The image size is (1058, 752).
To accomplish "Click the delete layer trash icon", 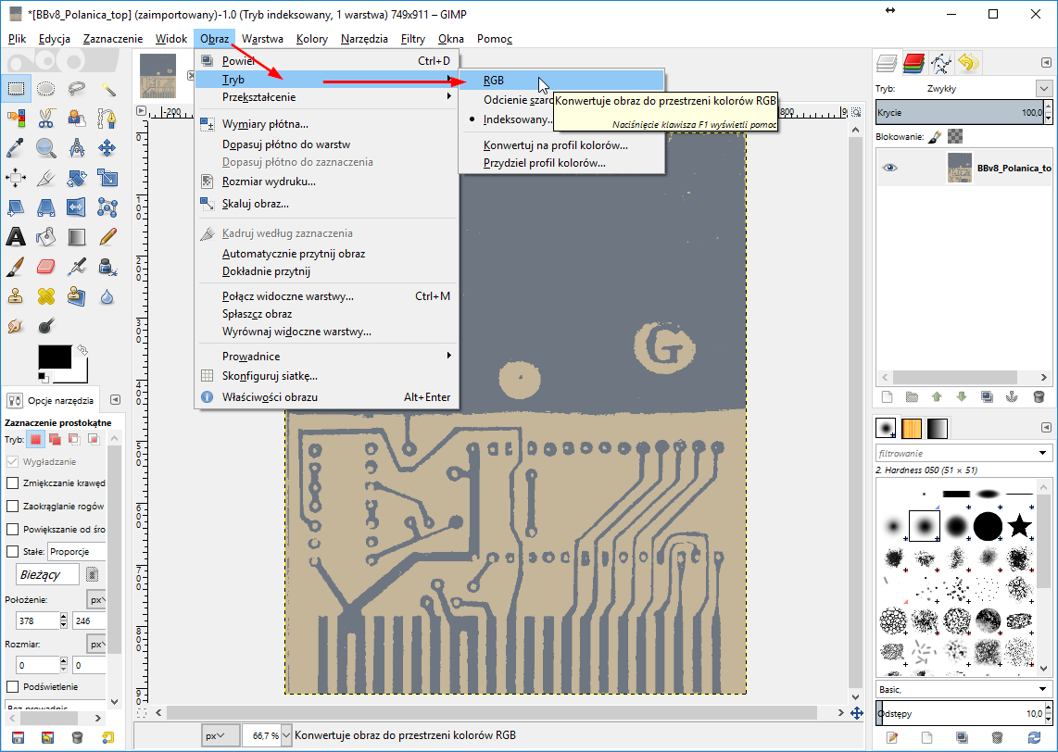I will click(x=1039, y=396).
